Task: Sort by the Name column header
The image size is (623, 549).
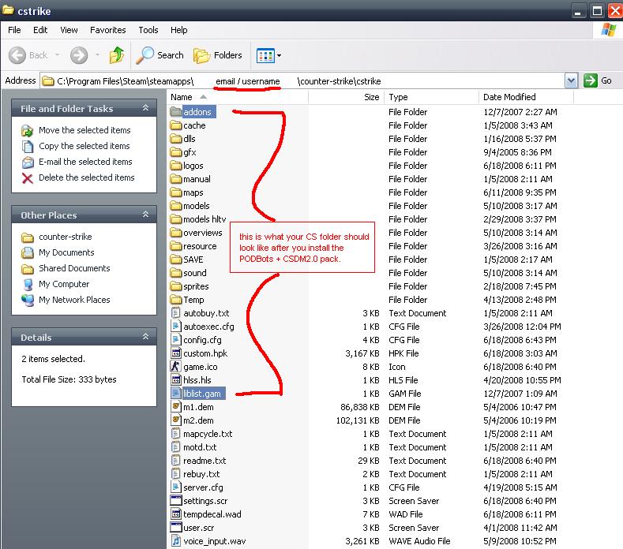Action: tap(237, 97)
